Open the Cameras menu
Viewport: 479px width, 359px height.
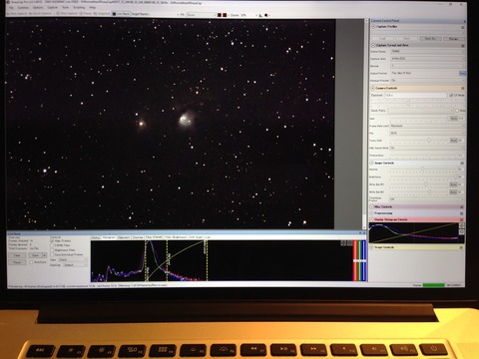tap(23, 7)
